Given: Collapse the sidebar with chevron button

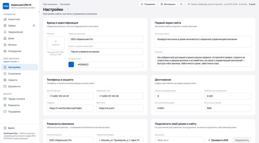Looking at the screenshot, I should tap(39, 12).
